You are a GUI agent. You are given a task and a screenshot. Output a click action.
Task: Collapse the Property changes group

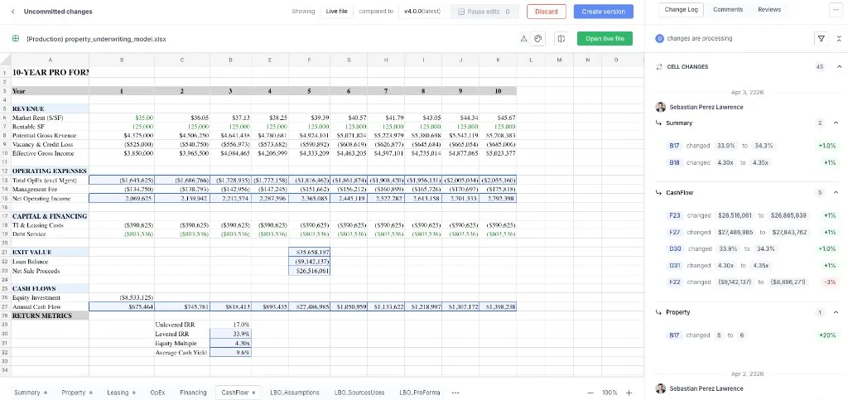point(836,312)
